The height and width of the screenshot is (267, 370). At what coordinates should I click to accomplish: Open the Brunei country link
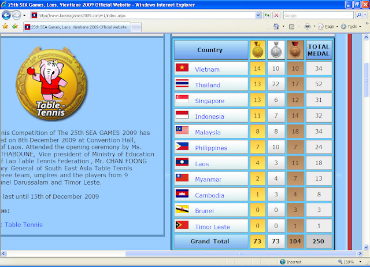(x=204, y=211)
